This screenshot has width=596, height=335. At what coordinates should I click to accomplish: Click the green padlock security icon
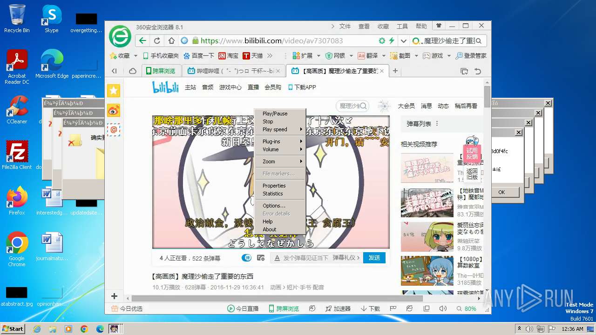[x=195, y=40]
